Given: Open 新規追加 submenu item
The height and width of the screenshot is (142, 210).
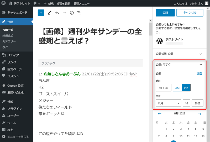Looking at the screenshot, I should tap(8, 36).
